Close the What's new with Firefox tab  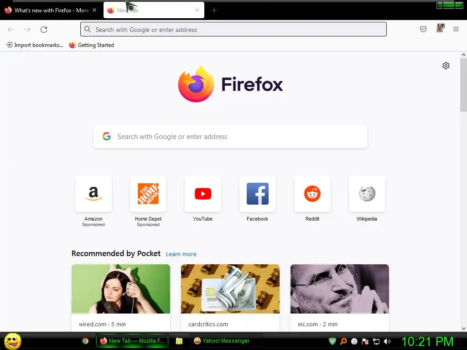pyautogui.click(x=94, y=10)
